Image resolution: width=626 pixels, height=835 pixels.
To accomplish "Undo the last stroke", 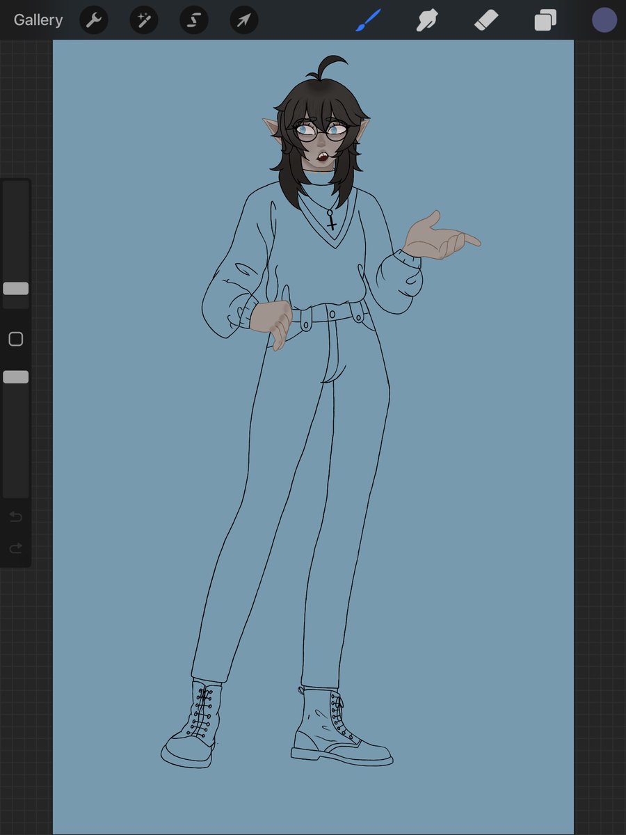I will [x=16, y=516].
